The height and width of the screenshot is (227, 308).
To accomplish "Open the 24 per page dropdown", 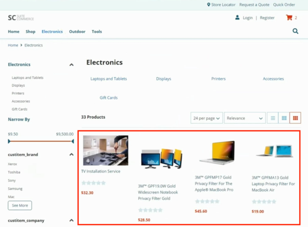I will [207, 118].
